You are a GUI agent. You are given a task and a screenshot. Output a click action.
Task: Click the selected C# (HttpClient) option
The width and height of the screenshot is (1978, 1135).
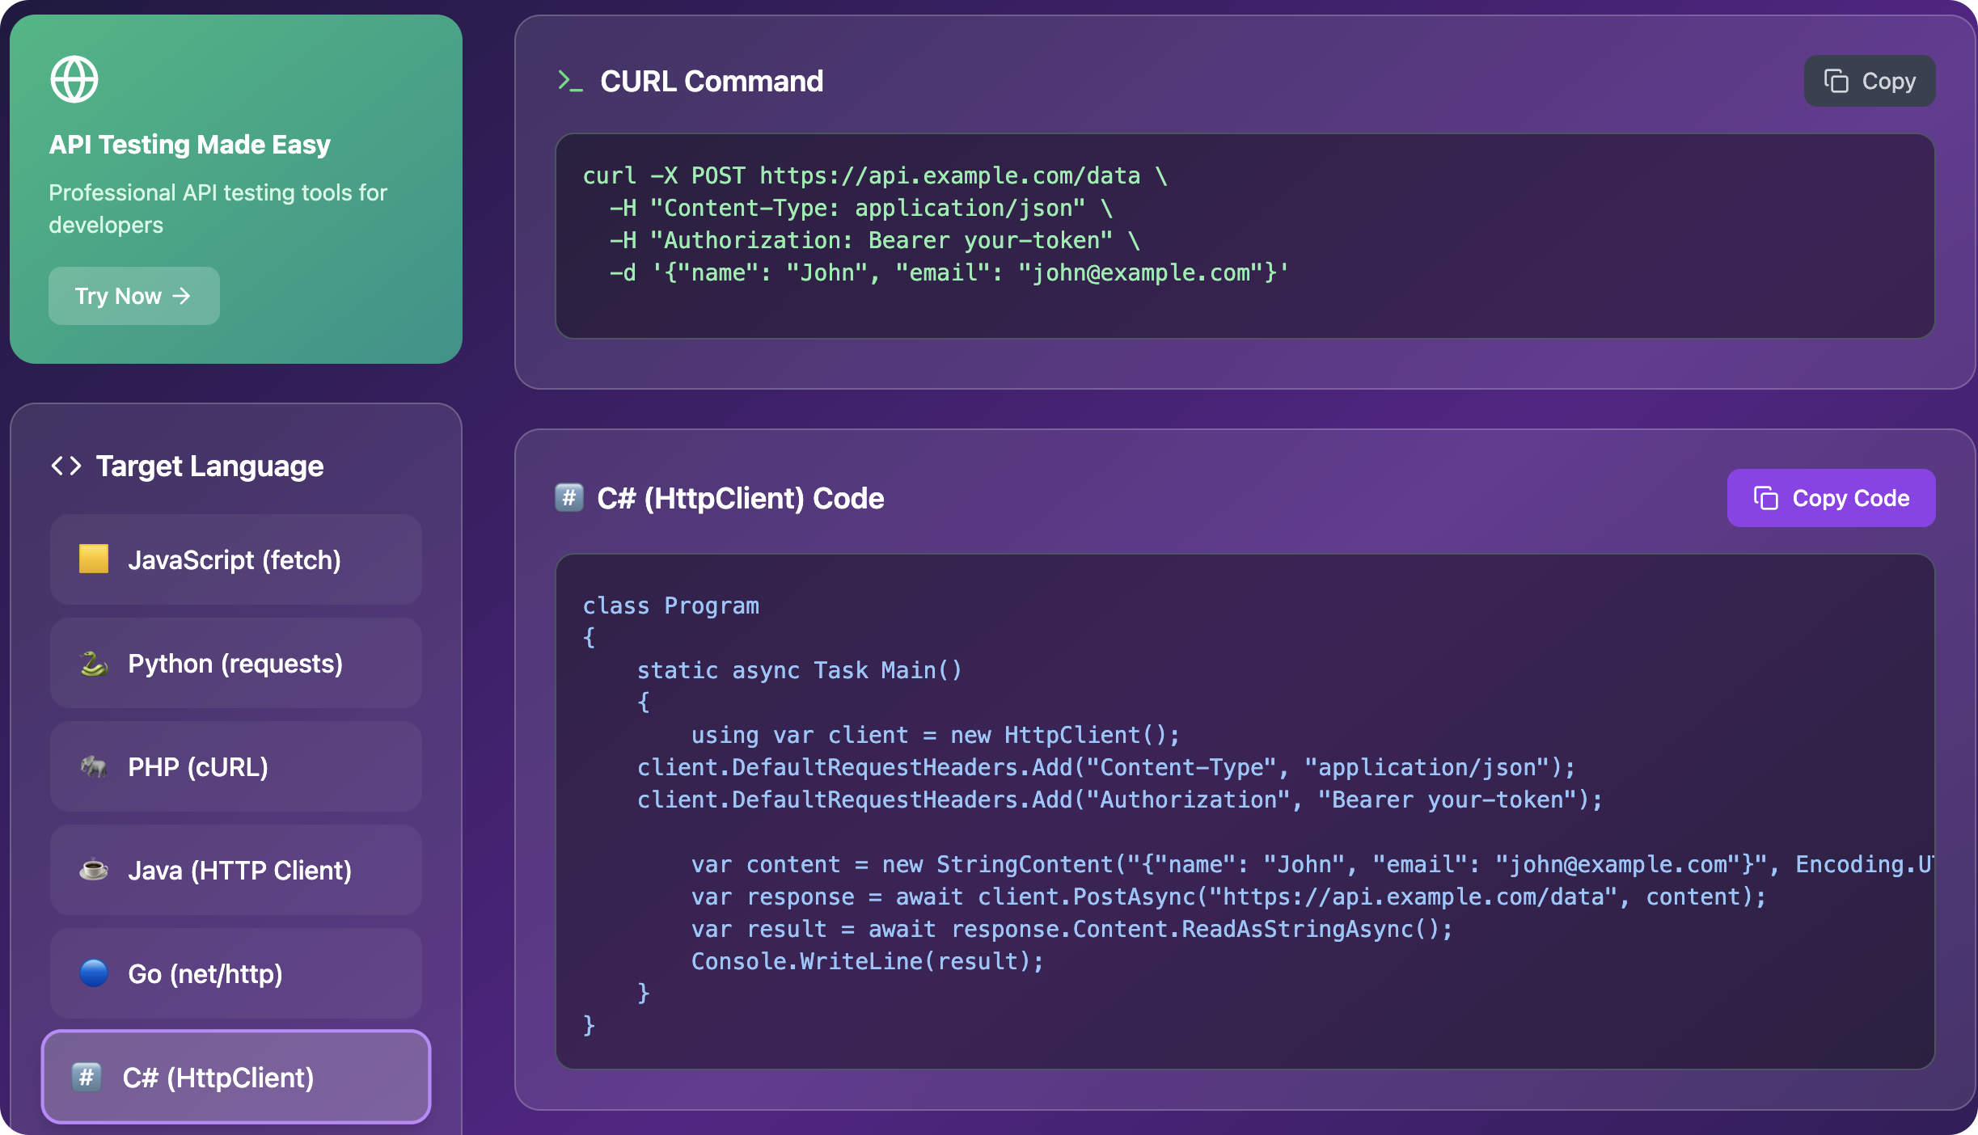pyautogui.click(x=235, y=1077)
